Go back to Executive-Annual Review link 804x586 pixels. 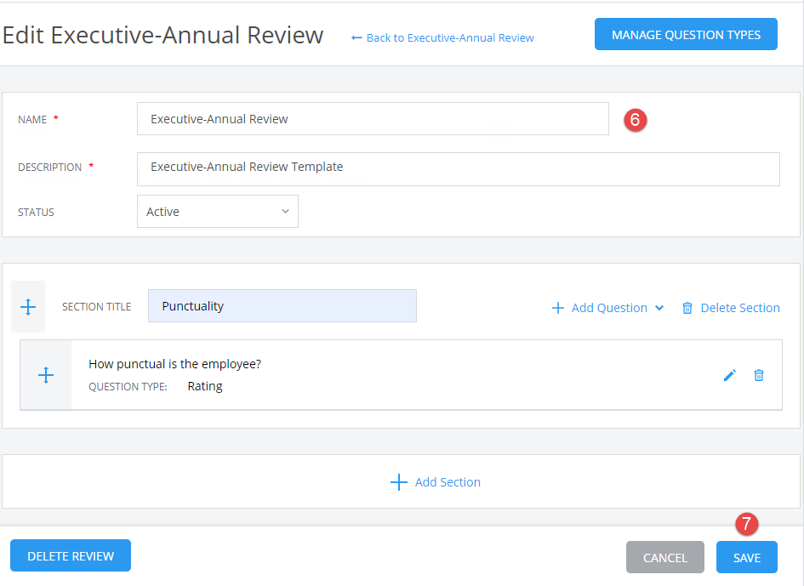450,38
